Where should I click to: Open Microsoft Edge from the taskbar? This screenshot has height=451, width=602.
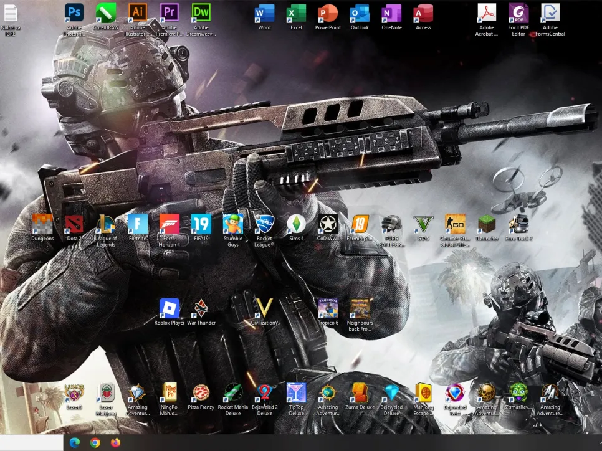[x=75, y=442]
